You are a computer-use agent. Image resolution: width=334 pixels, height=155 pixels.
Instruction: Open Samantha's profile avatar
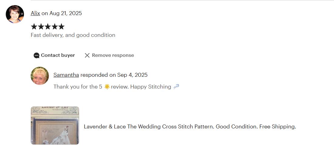(39, 76)
